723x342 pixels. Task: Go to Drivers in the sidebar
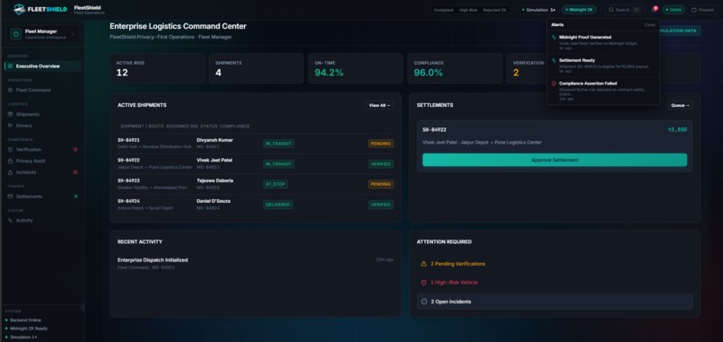point(43,126)
